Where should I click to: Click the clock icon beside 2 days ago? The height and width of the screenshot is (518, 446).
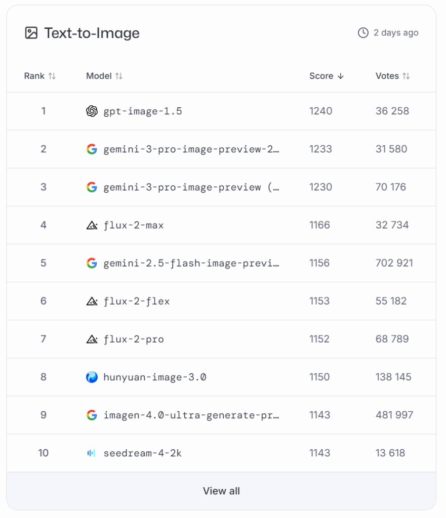[x=363, y=33]
